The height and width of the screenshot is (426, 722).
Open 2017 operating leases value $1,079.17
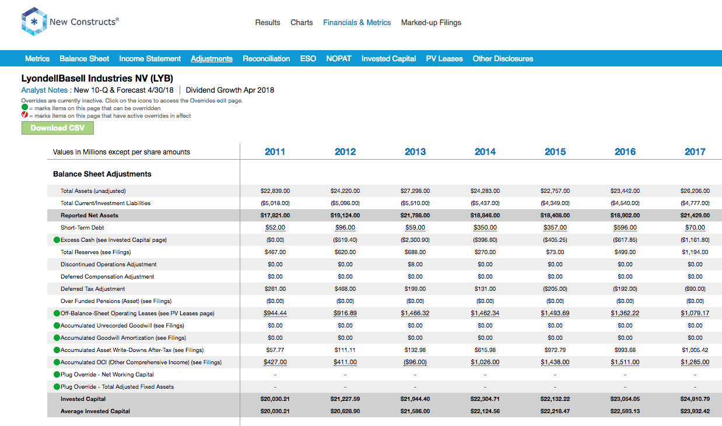695,314
